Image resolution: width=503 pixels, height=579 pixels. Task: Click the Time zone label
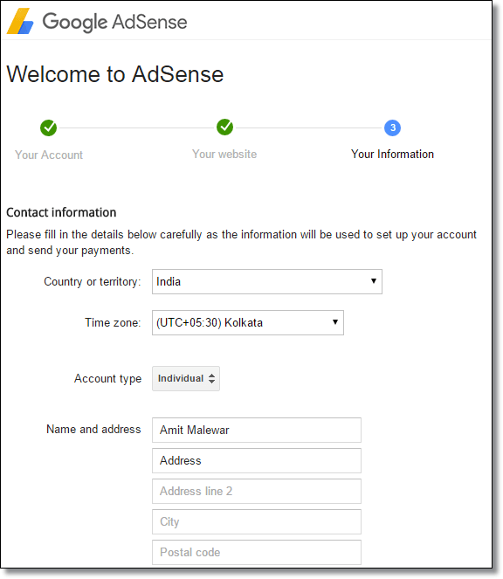113,323
